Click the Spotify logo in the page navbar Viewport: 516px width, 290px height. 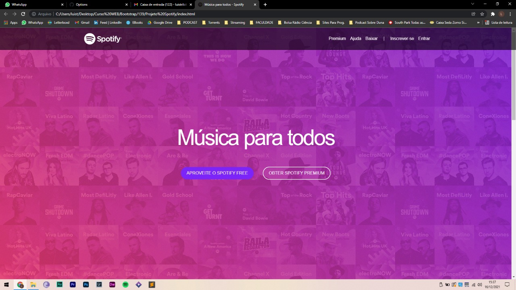(x=102, y=39)
